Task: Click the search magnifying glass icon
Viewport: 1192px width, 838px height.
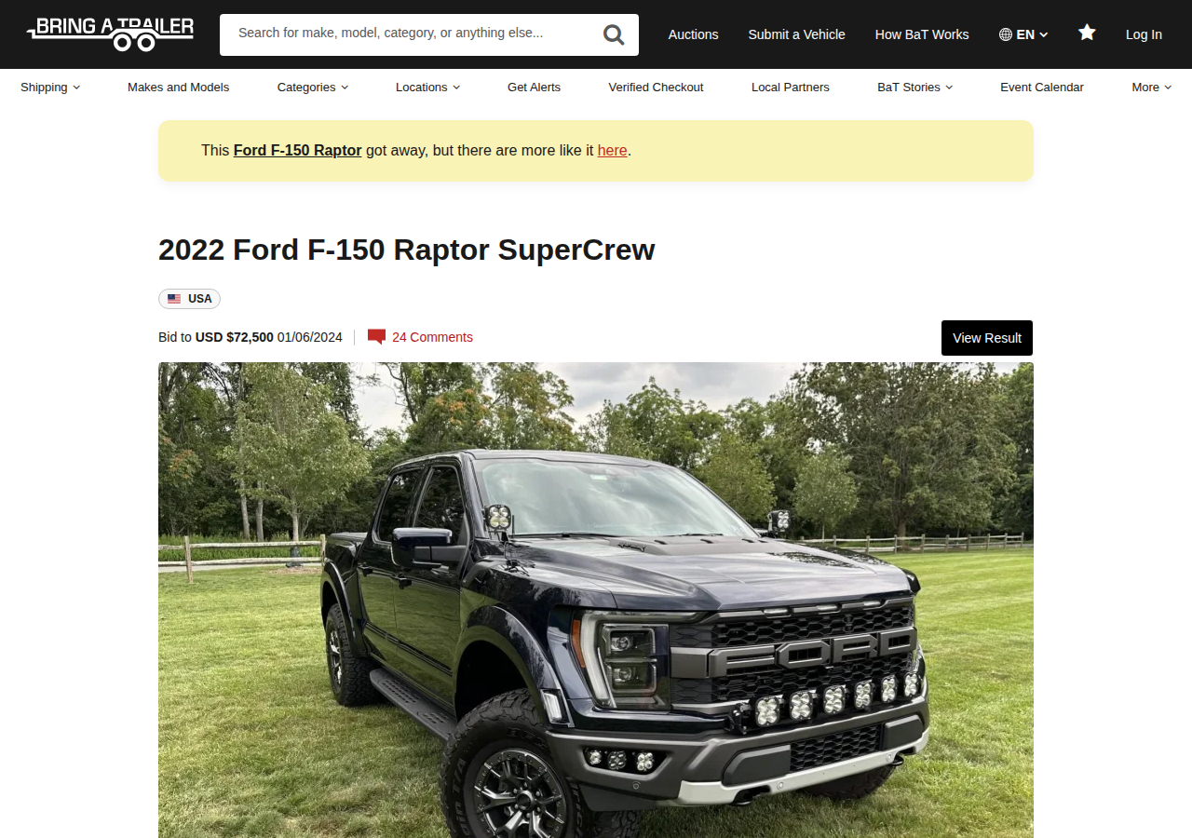Action: [x=614, y=34]
